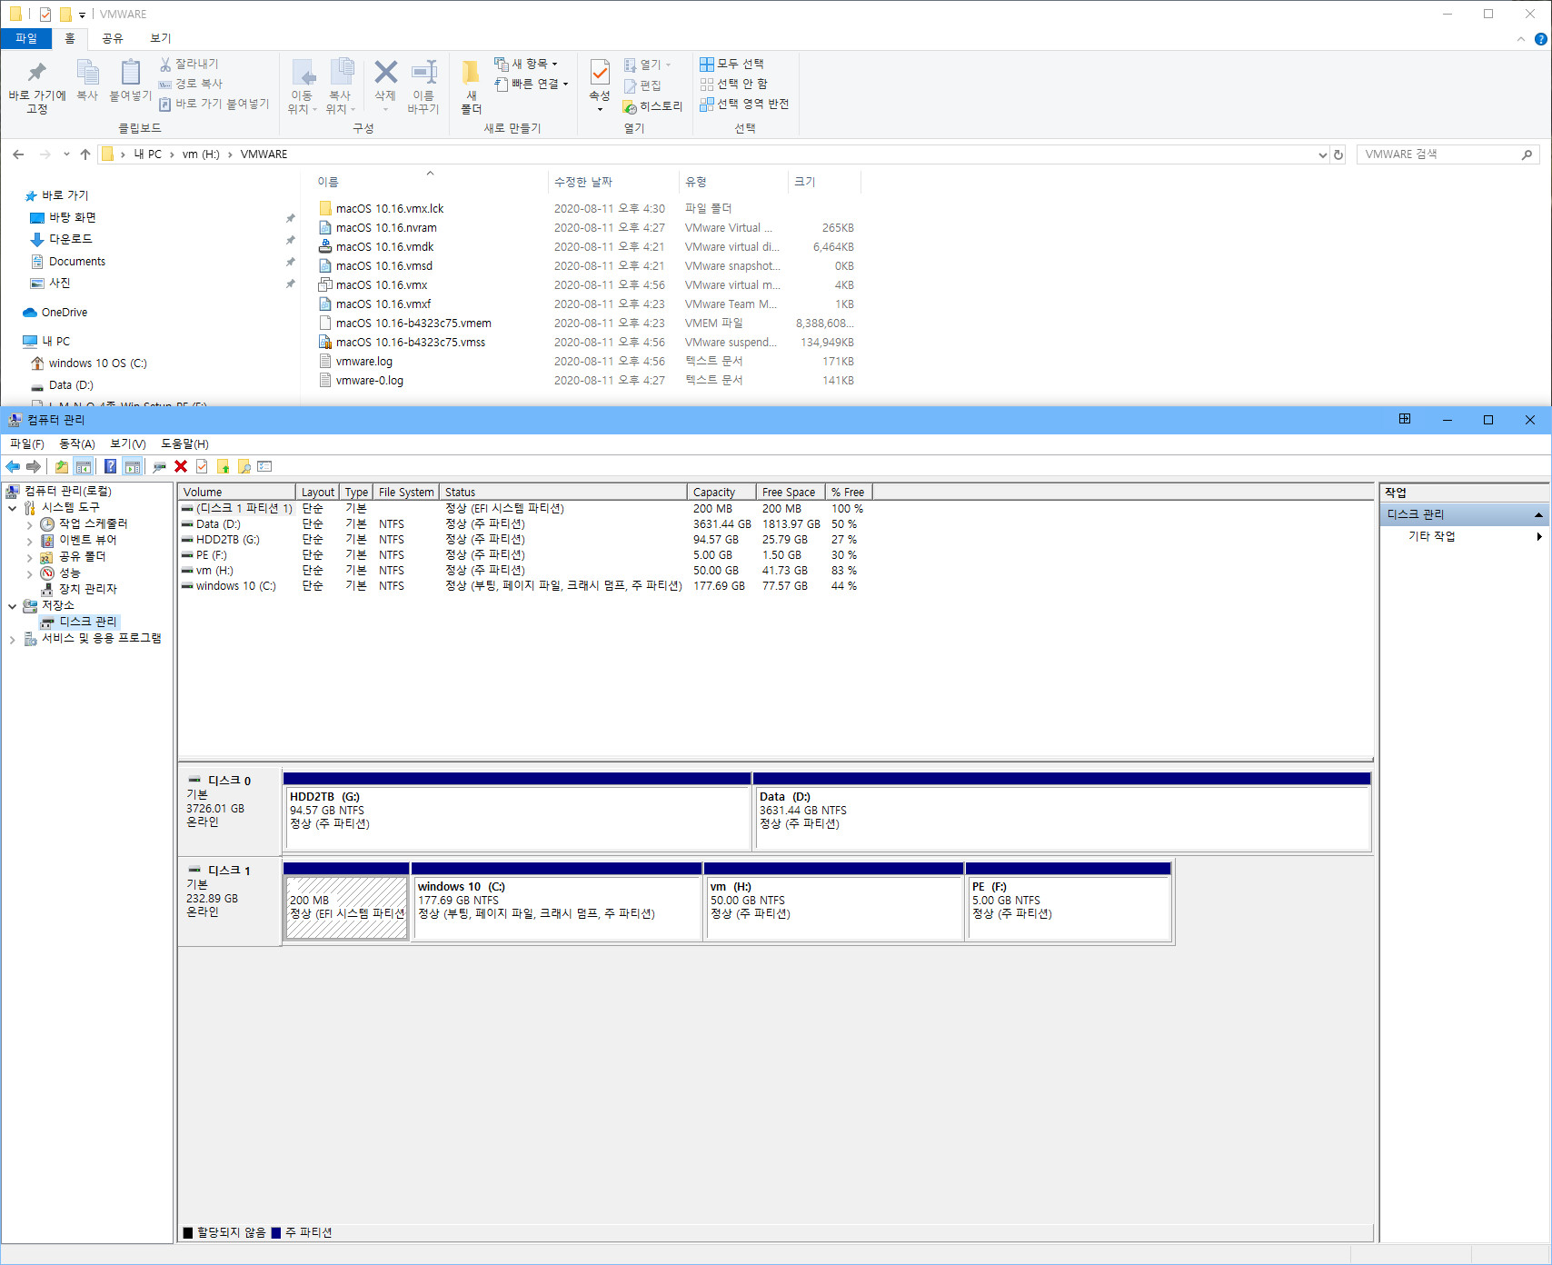
Task: Click OneDrive in the Explorer navigation pane
Action: click(65, 313)
